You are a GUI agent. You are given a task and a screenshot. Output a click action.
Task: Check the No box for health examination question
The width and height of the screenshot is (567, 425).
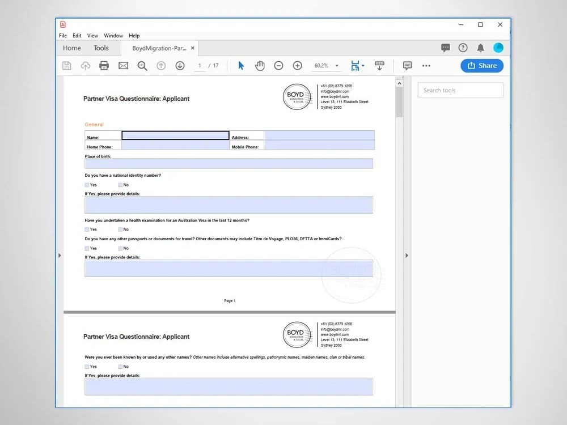120,229
